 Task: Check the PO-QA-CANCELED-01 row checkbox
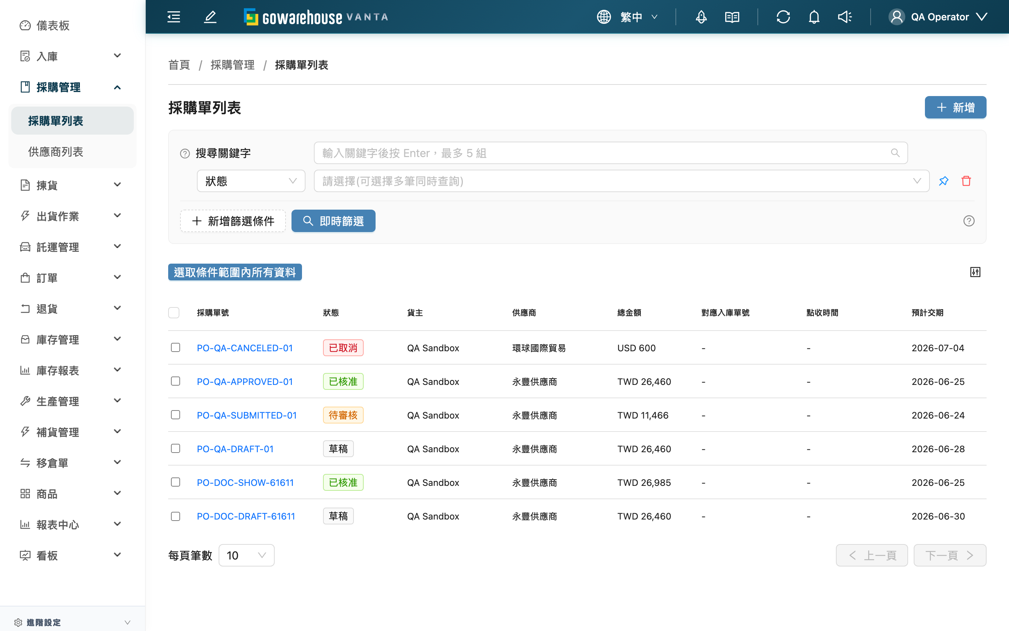(x=176, y=348)
